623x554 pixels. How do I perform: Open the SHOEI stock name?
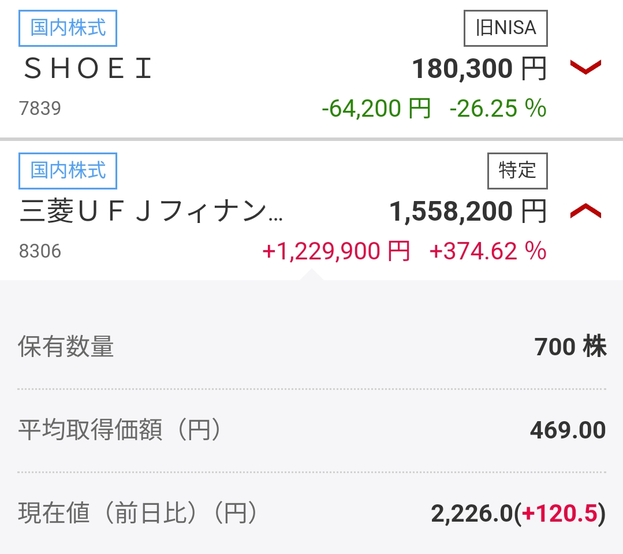click(x=88, y=68)
